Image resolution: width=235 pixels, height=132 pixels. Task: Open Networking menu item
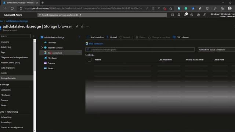[x=6, y=117]
